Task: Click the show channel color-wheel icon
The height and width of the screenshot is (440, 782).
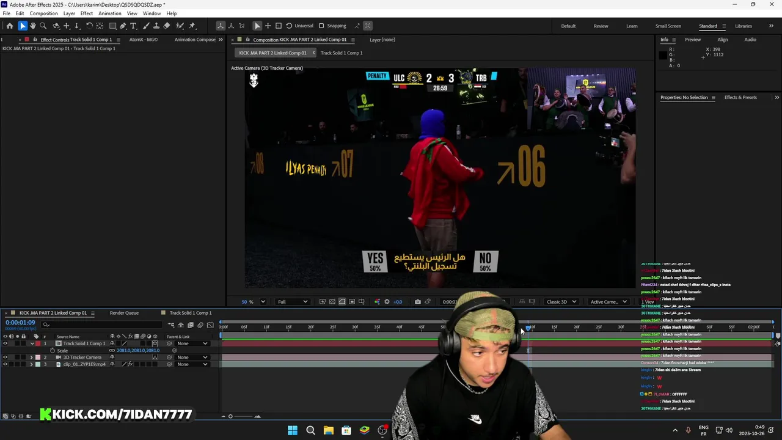Action: coord(377,302)
